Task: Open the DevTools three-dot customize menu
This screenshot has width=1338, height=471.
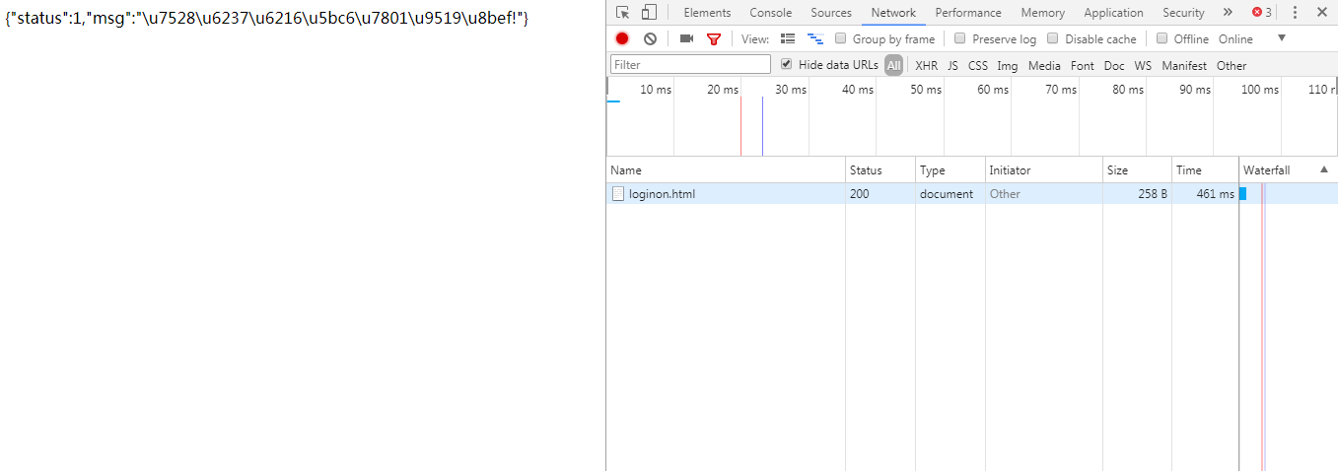Action: pos(1295,13)
